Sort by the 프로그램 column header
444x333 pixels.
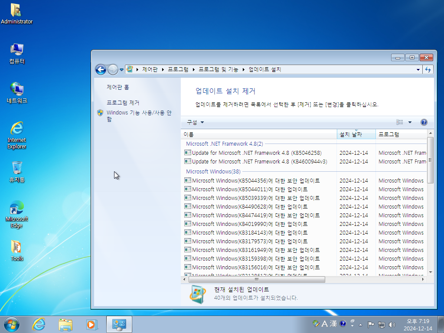coord(401,134)
